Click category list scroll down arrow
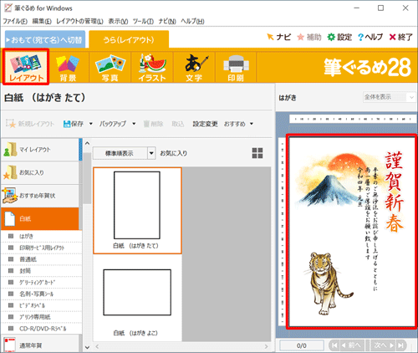This screenshot has width=418, height=353. click(87, 347)
